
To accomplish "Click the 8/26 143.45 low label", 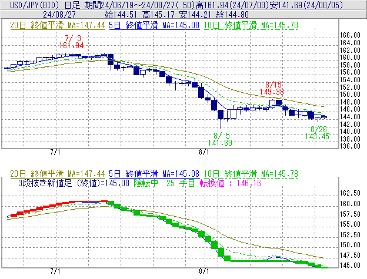I will pos(317,133).
